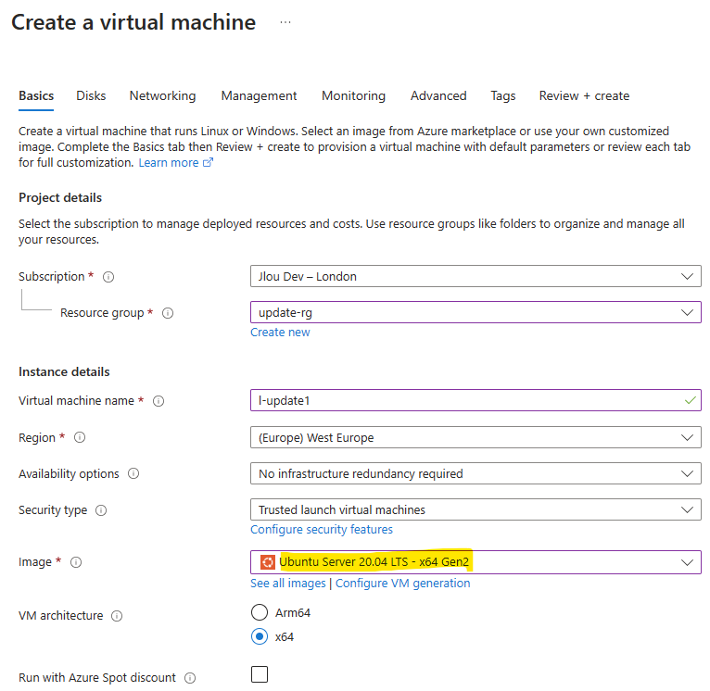Image resolution: width=710 pixels, height=691 pixels.
Task: Enable Run with Azure Spot discount checkbox
Action: point(260,674)
